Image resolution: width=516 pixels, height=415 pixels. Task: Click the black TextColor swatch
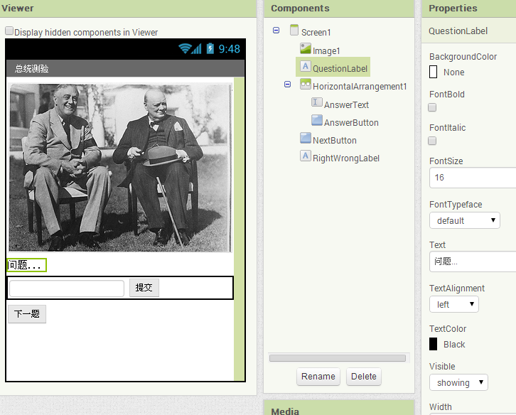tap(434, 344)
